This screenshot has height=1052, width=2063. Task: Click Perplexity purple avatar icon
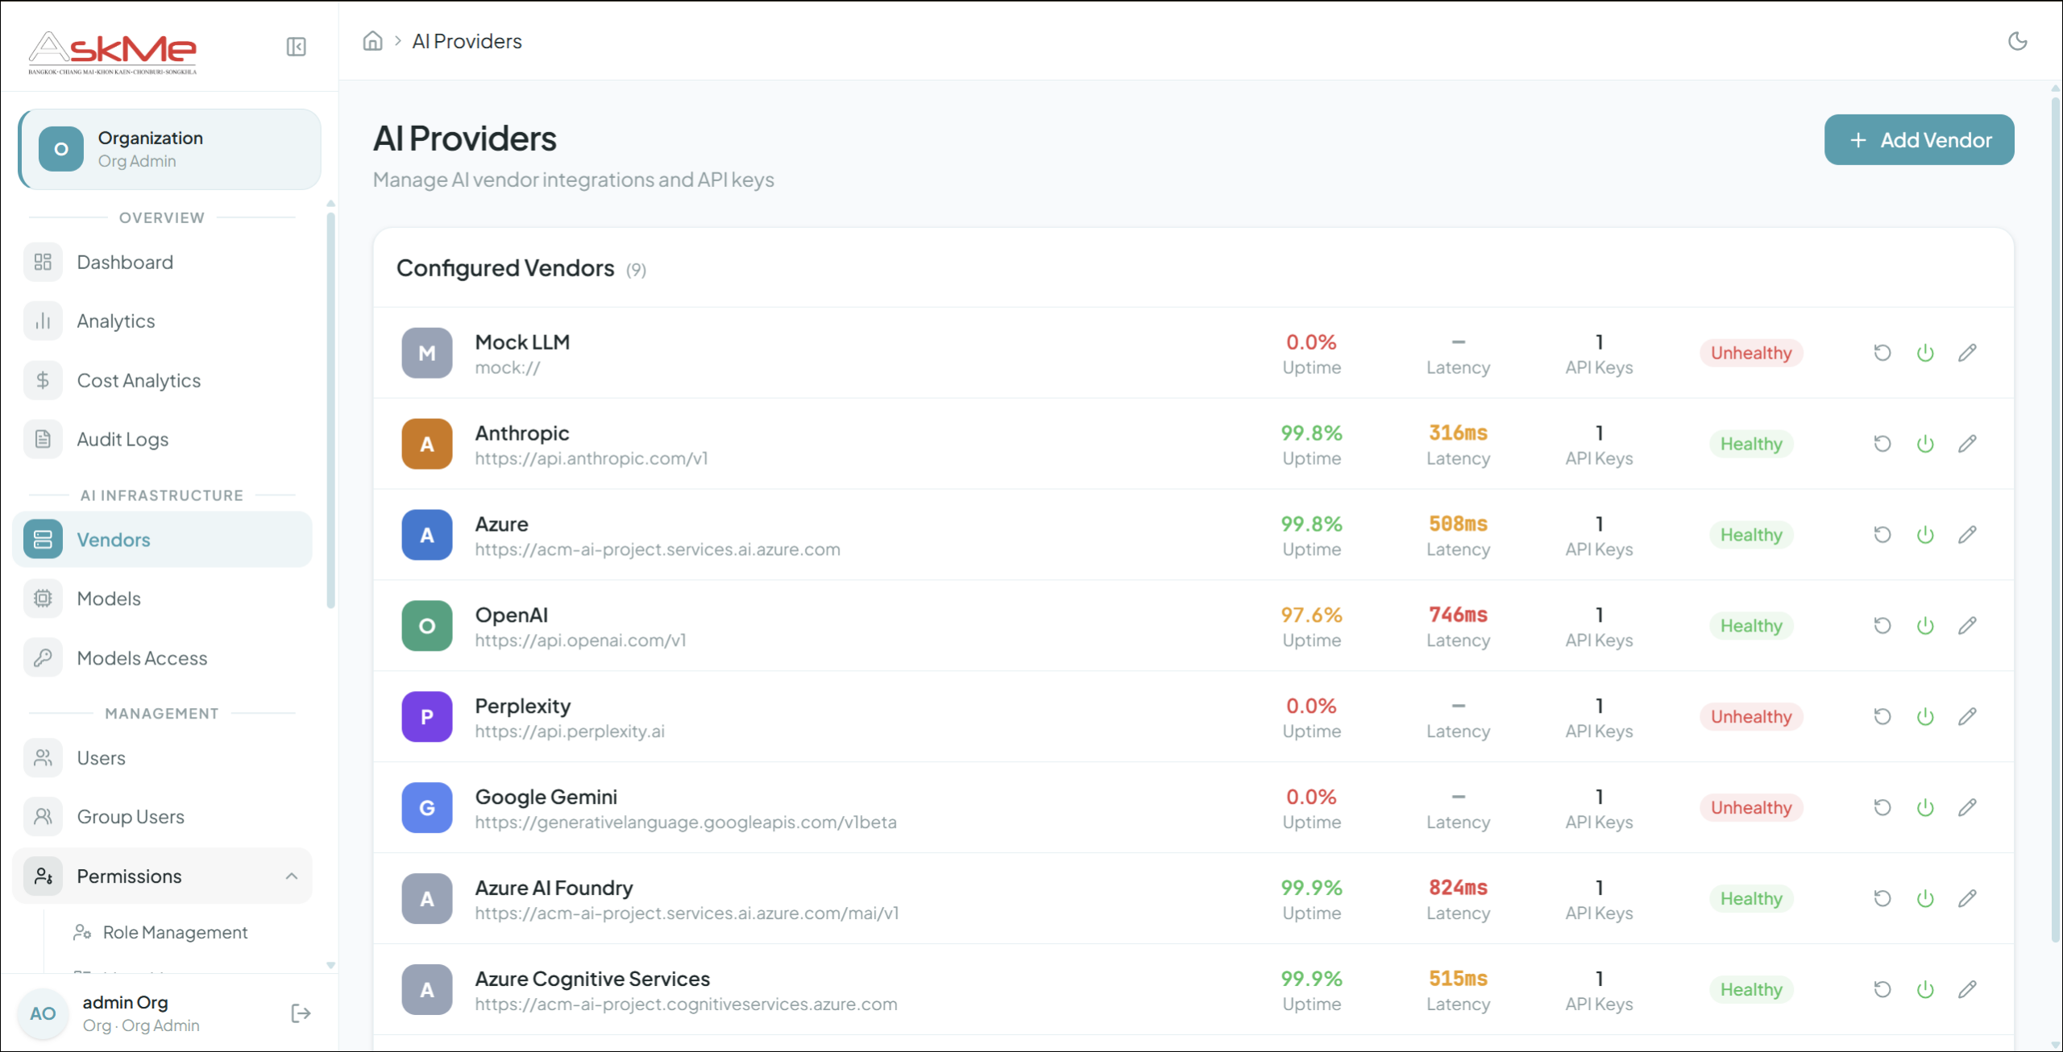point(427,717)
